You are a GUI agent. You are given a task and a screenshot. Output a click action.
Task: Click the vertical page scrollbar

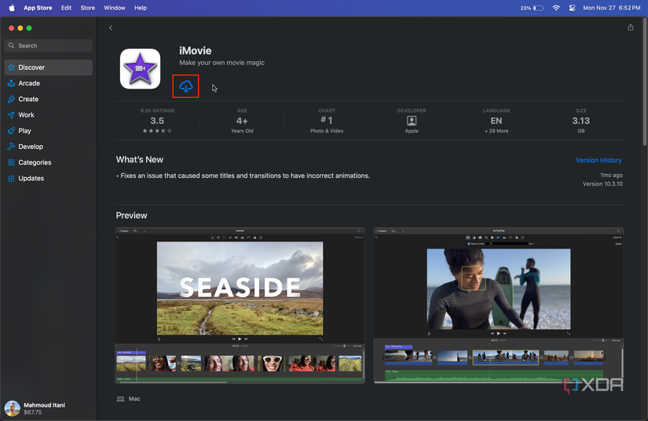click(645, 82)
